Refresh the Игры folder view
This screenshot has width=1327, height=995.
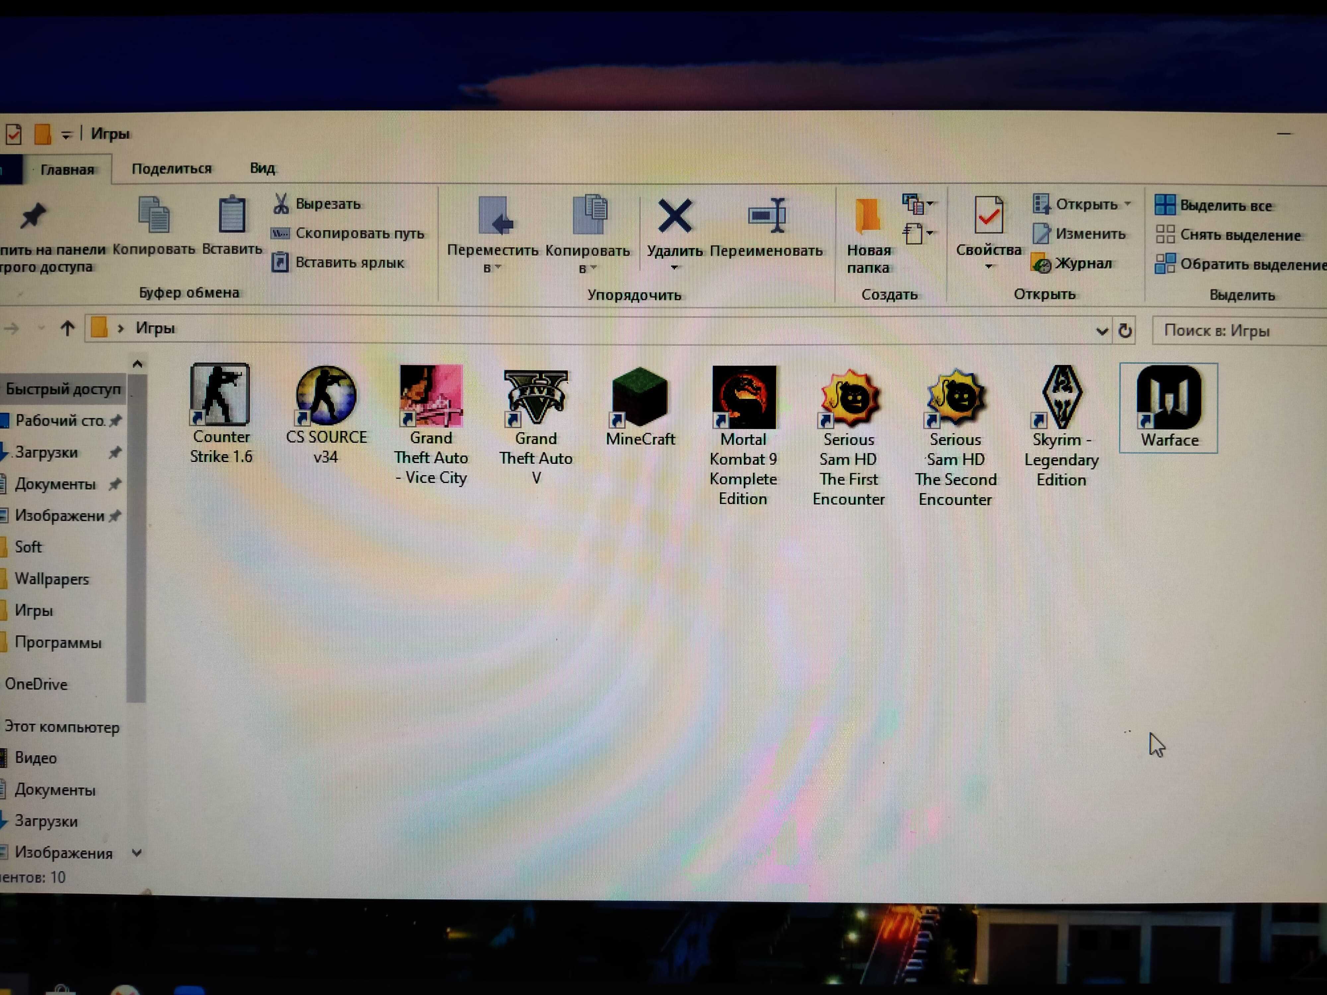(x=1125, y=330)
